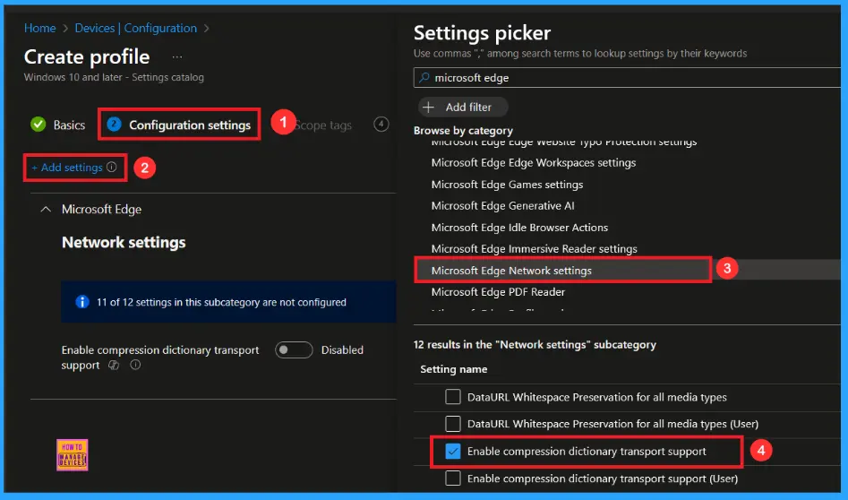Click the search magnifier icon
The width and height of the screenshot is (848, 500).
coord(424,77)
